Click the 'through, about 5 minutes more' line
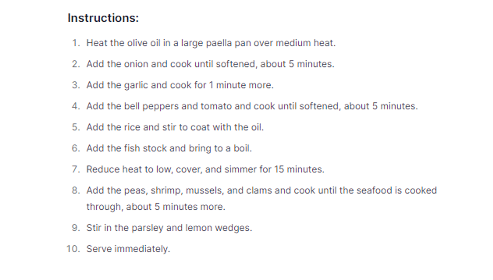 click(156, 207)
